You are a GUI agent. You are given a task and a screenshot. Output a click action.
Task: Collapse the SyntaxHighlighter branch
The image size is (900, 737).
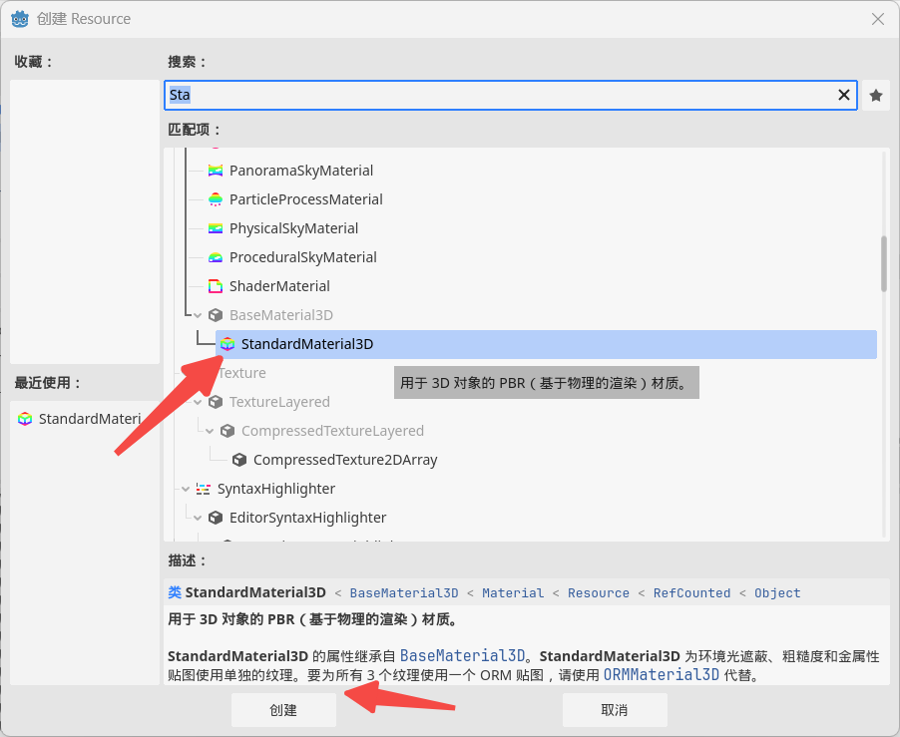tap(186, 489)
